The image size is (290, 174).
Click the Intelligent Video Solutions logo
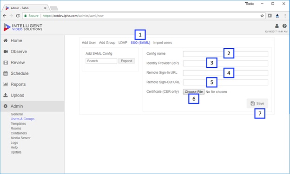[23, 27]
